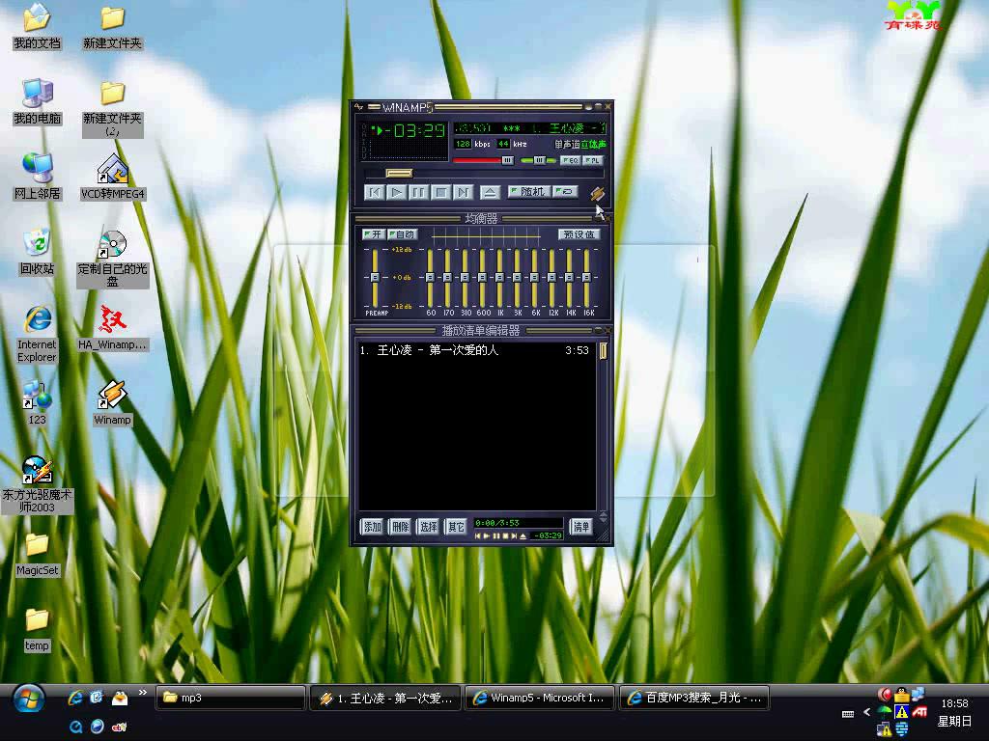989x741 pixels.
Task: Select the 回收站 recycle bin icon
Action: 38,252
